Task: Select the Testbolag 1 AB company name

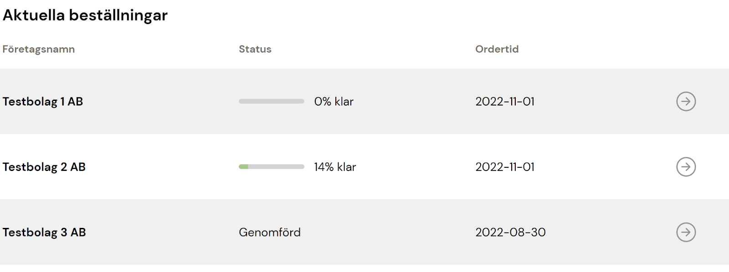Action: [43, 101]
